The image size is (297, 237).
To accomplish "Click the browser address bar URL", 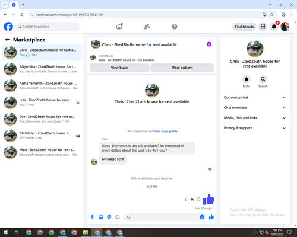I will (69, 15).
